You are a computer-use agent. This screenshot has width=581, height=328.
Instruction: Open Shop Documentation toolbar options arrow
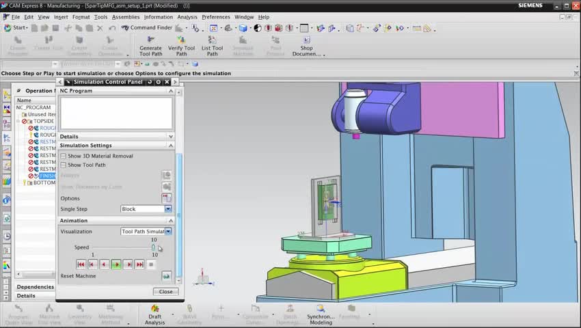(324, 55)
